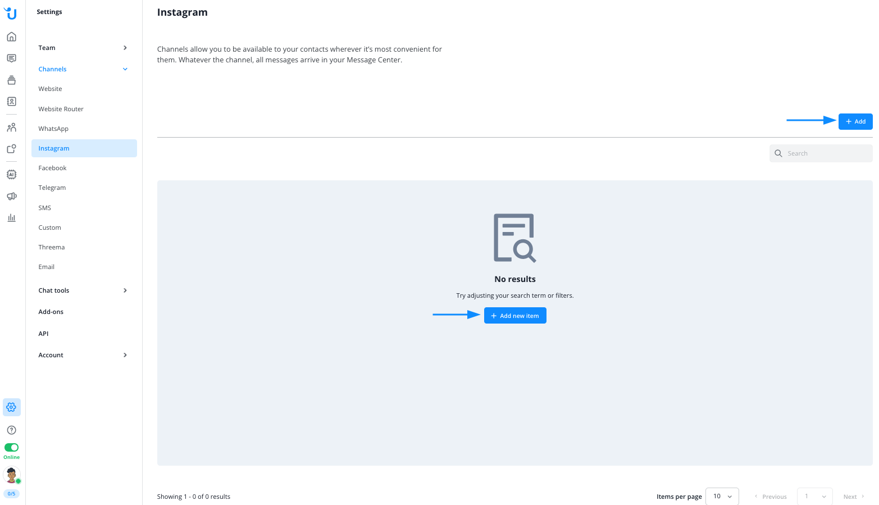
Task: Click the Userlike logo icon
Action: (11, 12)
